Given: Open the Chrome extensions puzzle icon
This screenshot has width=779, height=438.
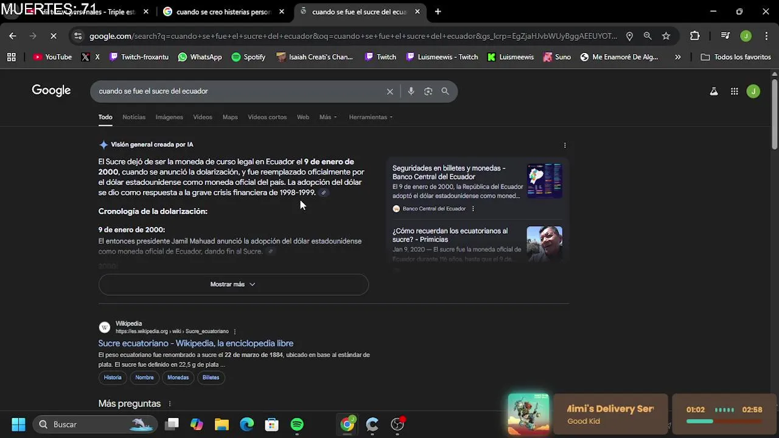Looking at the screenshot, I should click(695, 36).
